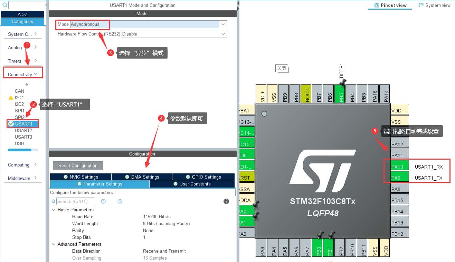Select USART1 in the Connectivity list
The image size is (455, 262).
(x=23, y=124)
